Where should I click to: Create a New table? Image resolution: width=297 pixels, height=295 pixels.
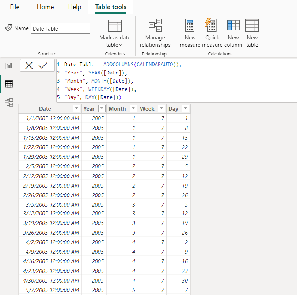[252, 33]
